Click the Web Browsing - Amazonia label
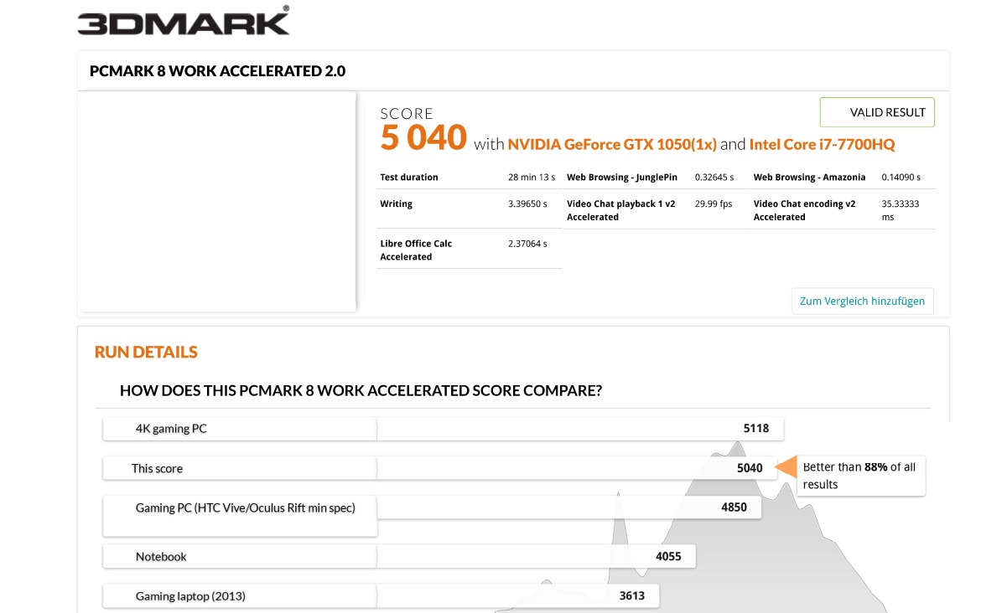This screenshot has width=981, height=613. (810, 178)
